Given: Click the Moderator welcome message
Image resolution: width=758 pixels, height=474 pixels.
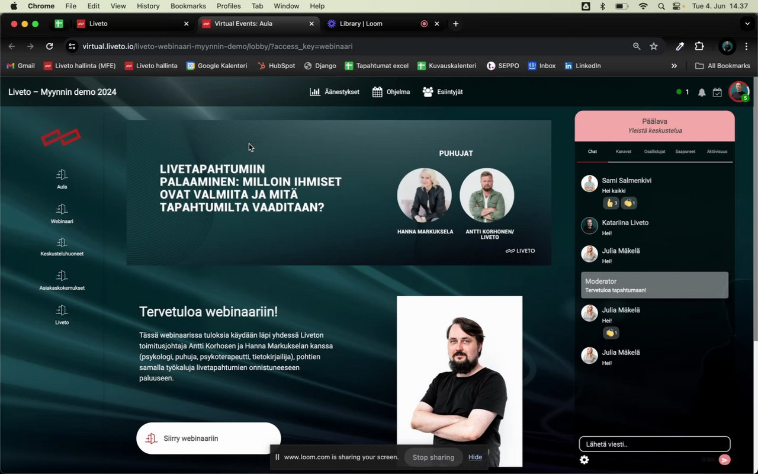Looking at the screenshot, I should (655, 285).
